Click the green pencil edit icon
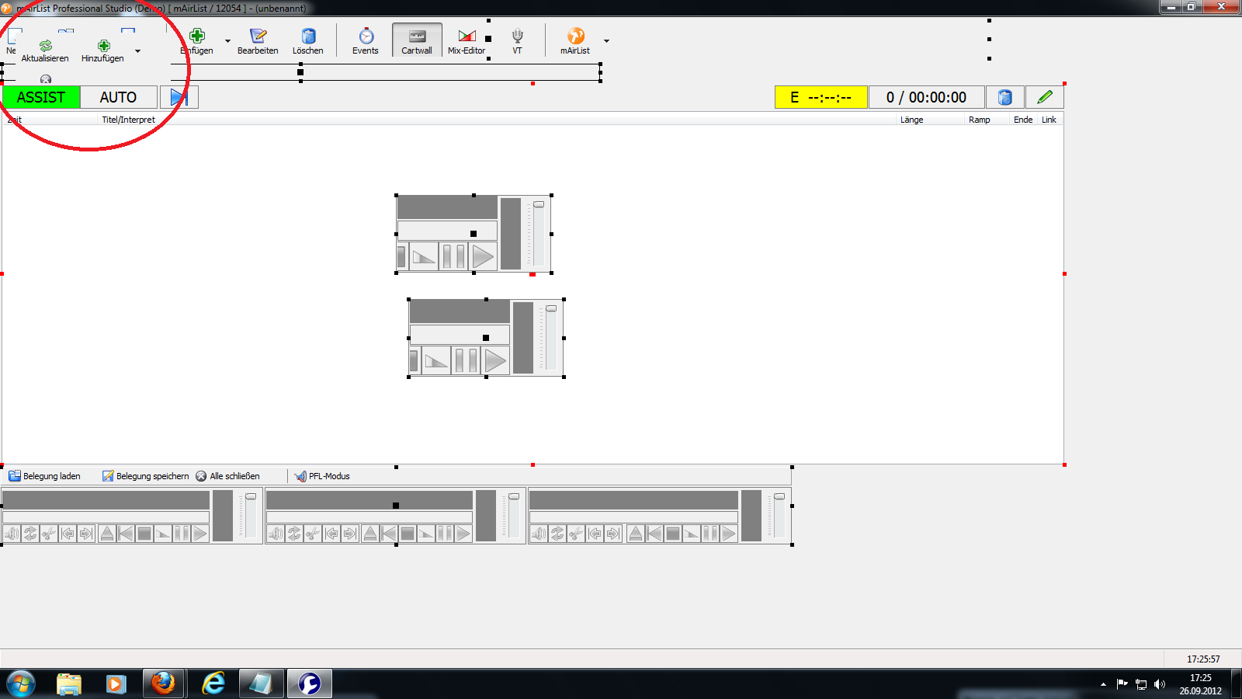This screenshot has width=1242, height=699. [x=1045, y=97]
